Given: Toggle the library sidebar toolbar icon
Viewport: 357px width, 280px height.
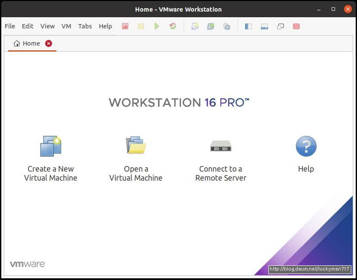Looking at the screenshot, I should click(x=249, y=26).
